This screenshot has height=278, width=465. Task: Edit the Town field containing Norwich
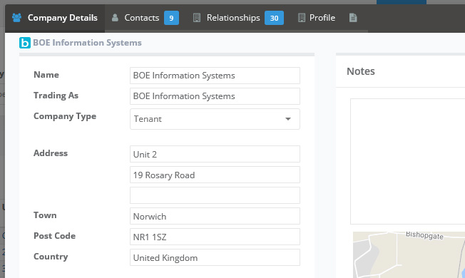click(215, 216)
